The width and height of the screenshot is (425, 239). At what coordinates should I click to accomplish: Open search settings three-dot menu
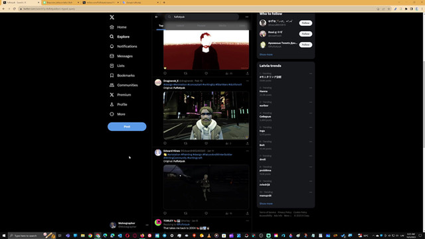(x=246, y=17)
